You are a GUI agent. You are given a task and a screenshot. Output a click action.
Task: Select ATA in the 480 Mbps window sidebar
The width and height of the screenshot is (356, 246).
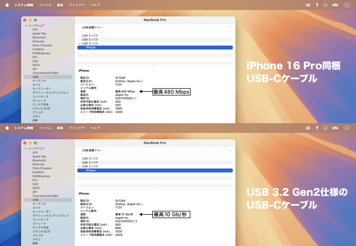point(35,29)
